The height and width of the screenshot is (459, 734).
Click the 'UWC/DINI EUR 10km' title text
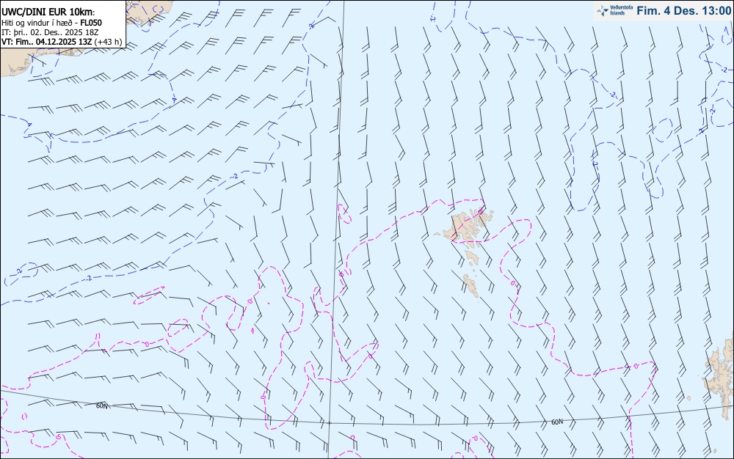48,12
